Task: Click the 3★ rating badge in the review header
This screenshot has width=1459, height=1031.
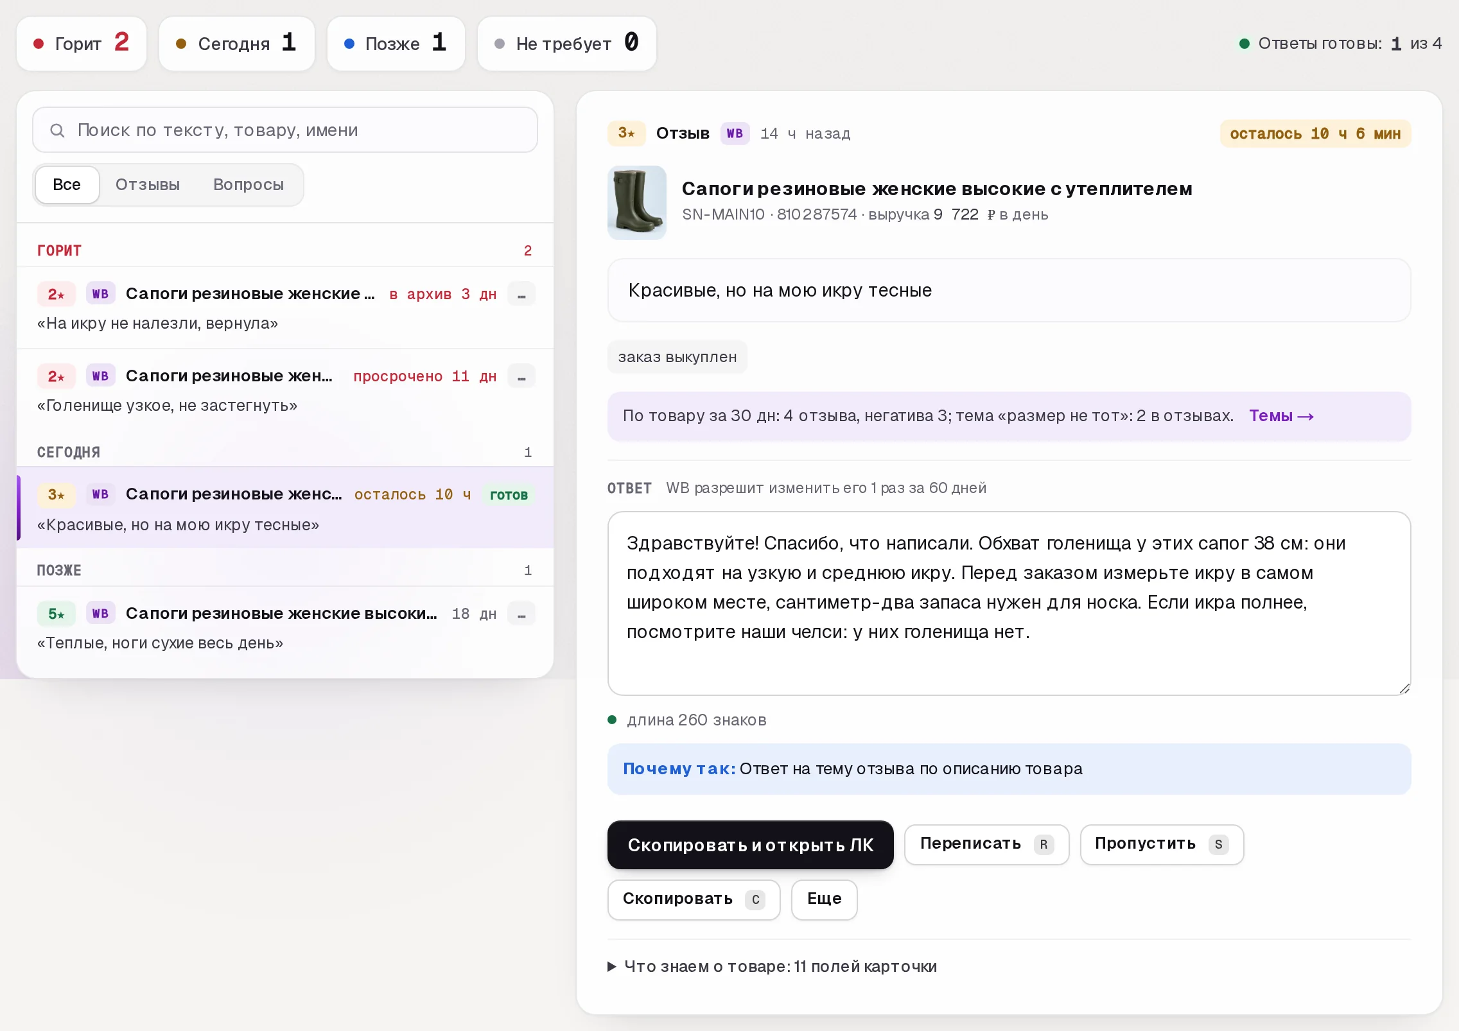Action: point(626,134)
